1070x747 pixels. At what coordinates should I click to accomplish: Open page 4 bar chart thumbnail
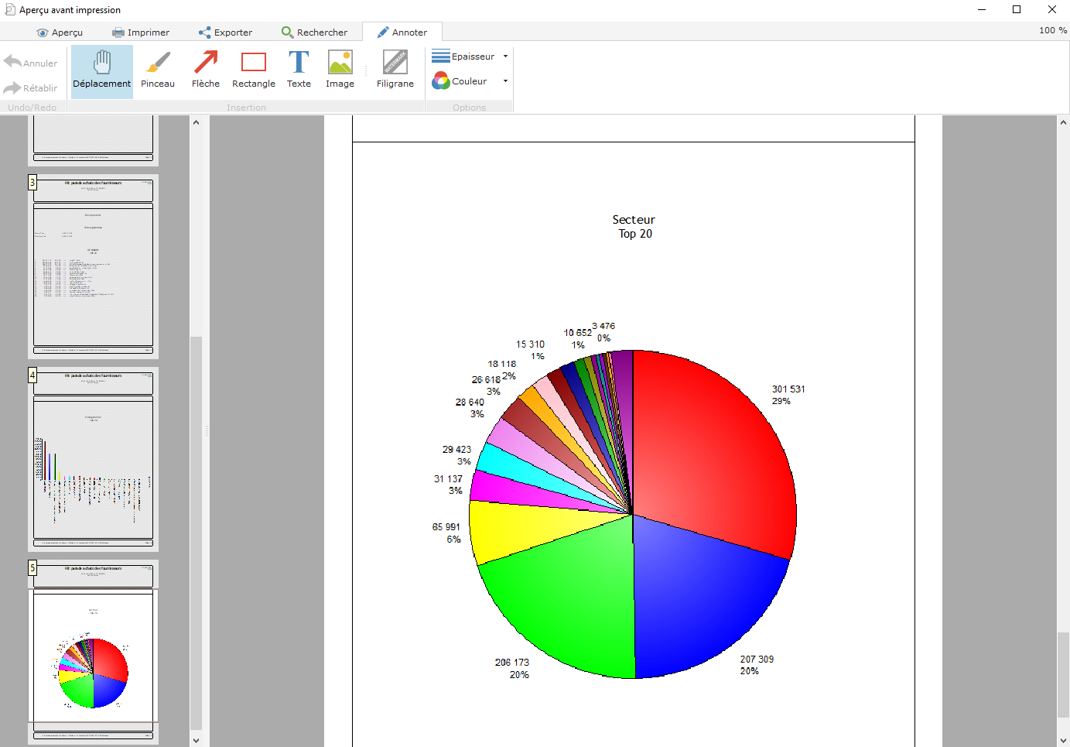click(x=94, y=459)
